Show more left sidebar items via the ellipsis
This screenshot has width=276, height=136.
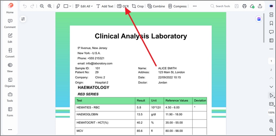10,130
